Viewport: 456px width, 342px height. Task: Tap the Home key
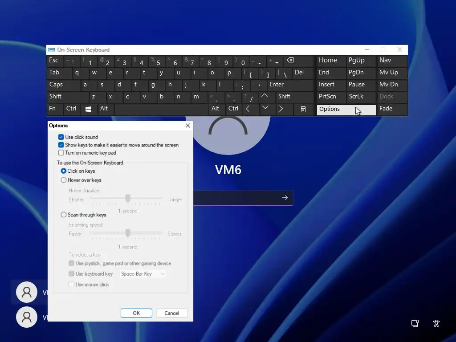pos(331,61)
